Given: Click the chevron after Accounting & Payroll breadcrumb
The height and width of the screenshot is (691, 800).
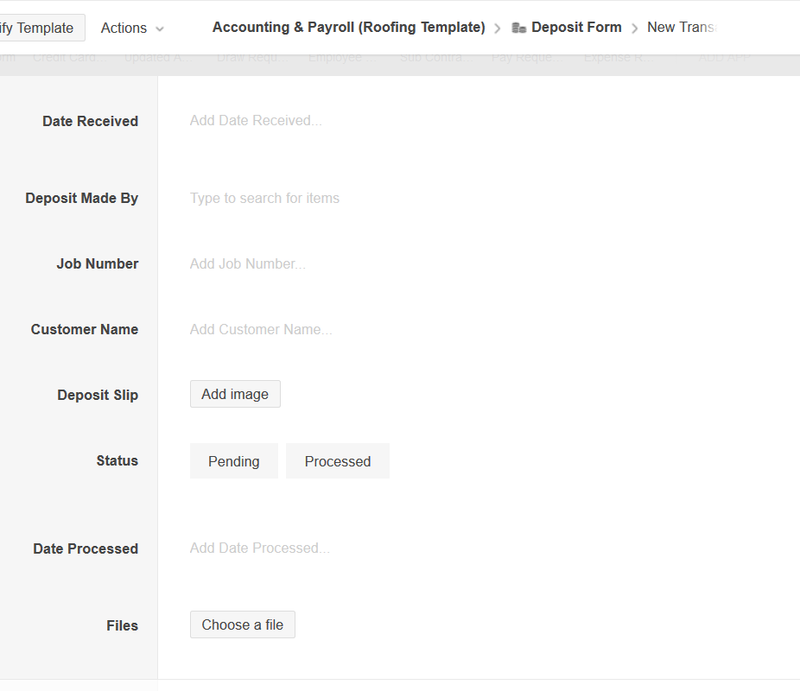Looking at the screenshot, I should click(498, 29).
